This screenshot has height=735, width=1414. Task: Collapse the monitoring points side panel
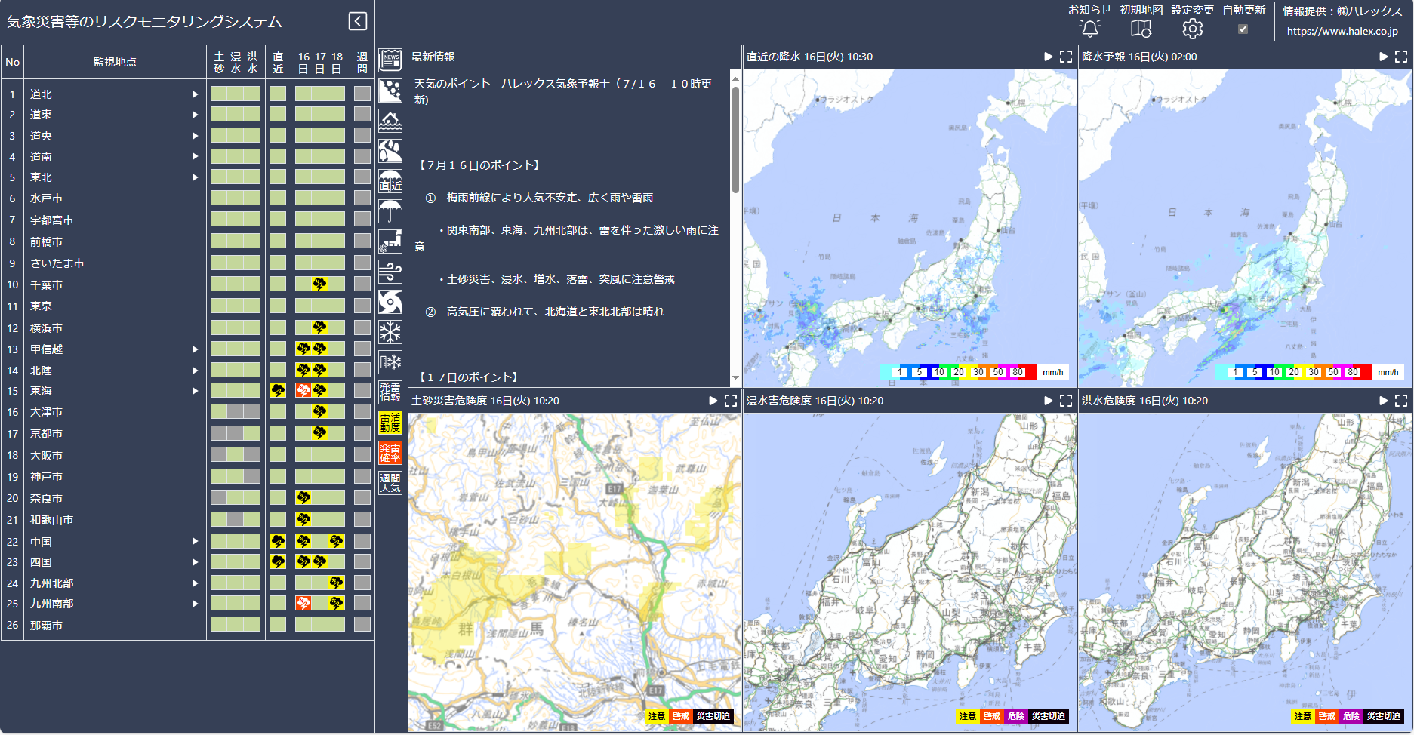pos(358,21)
